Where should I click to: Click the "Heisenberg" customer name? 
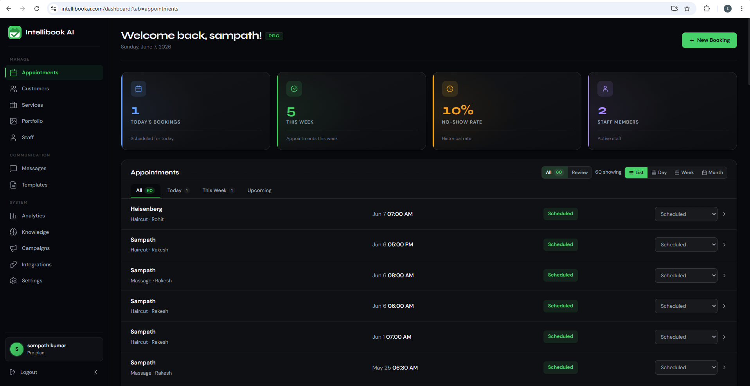coord(146,209)
